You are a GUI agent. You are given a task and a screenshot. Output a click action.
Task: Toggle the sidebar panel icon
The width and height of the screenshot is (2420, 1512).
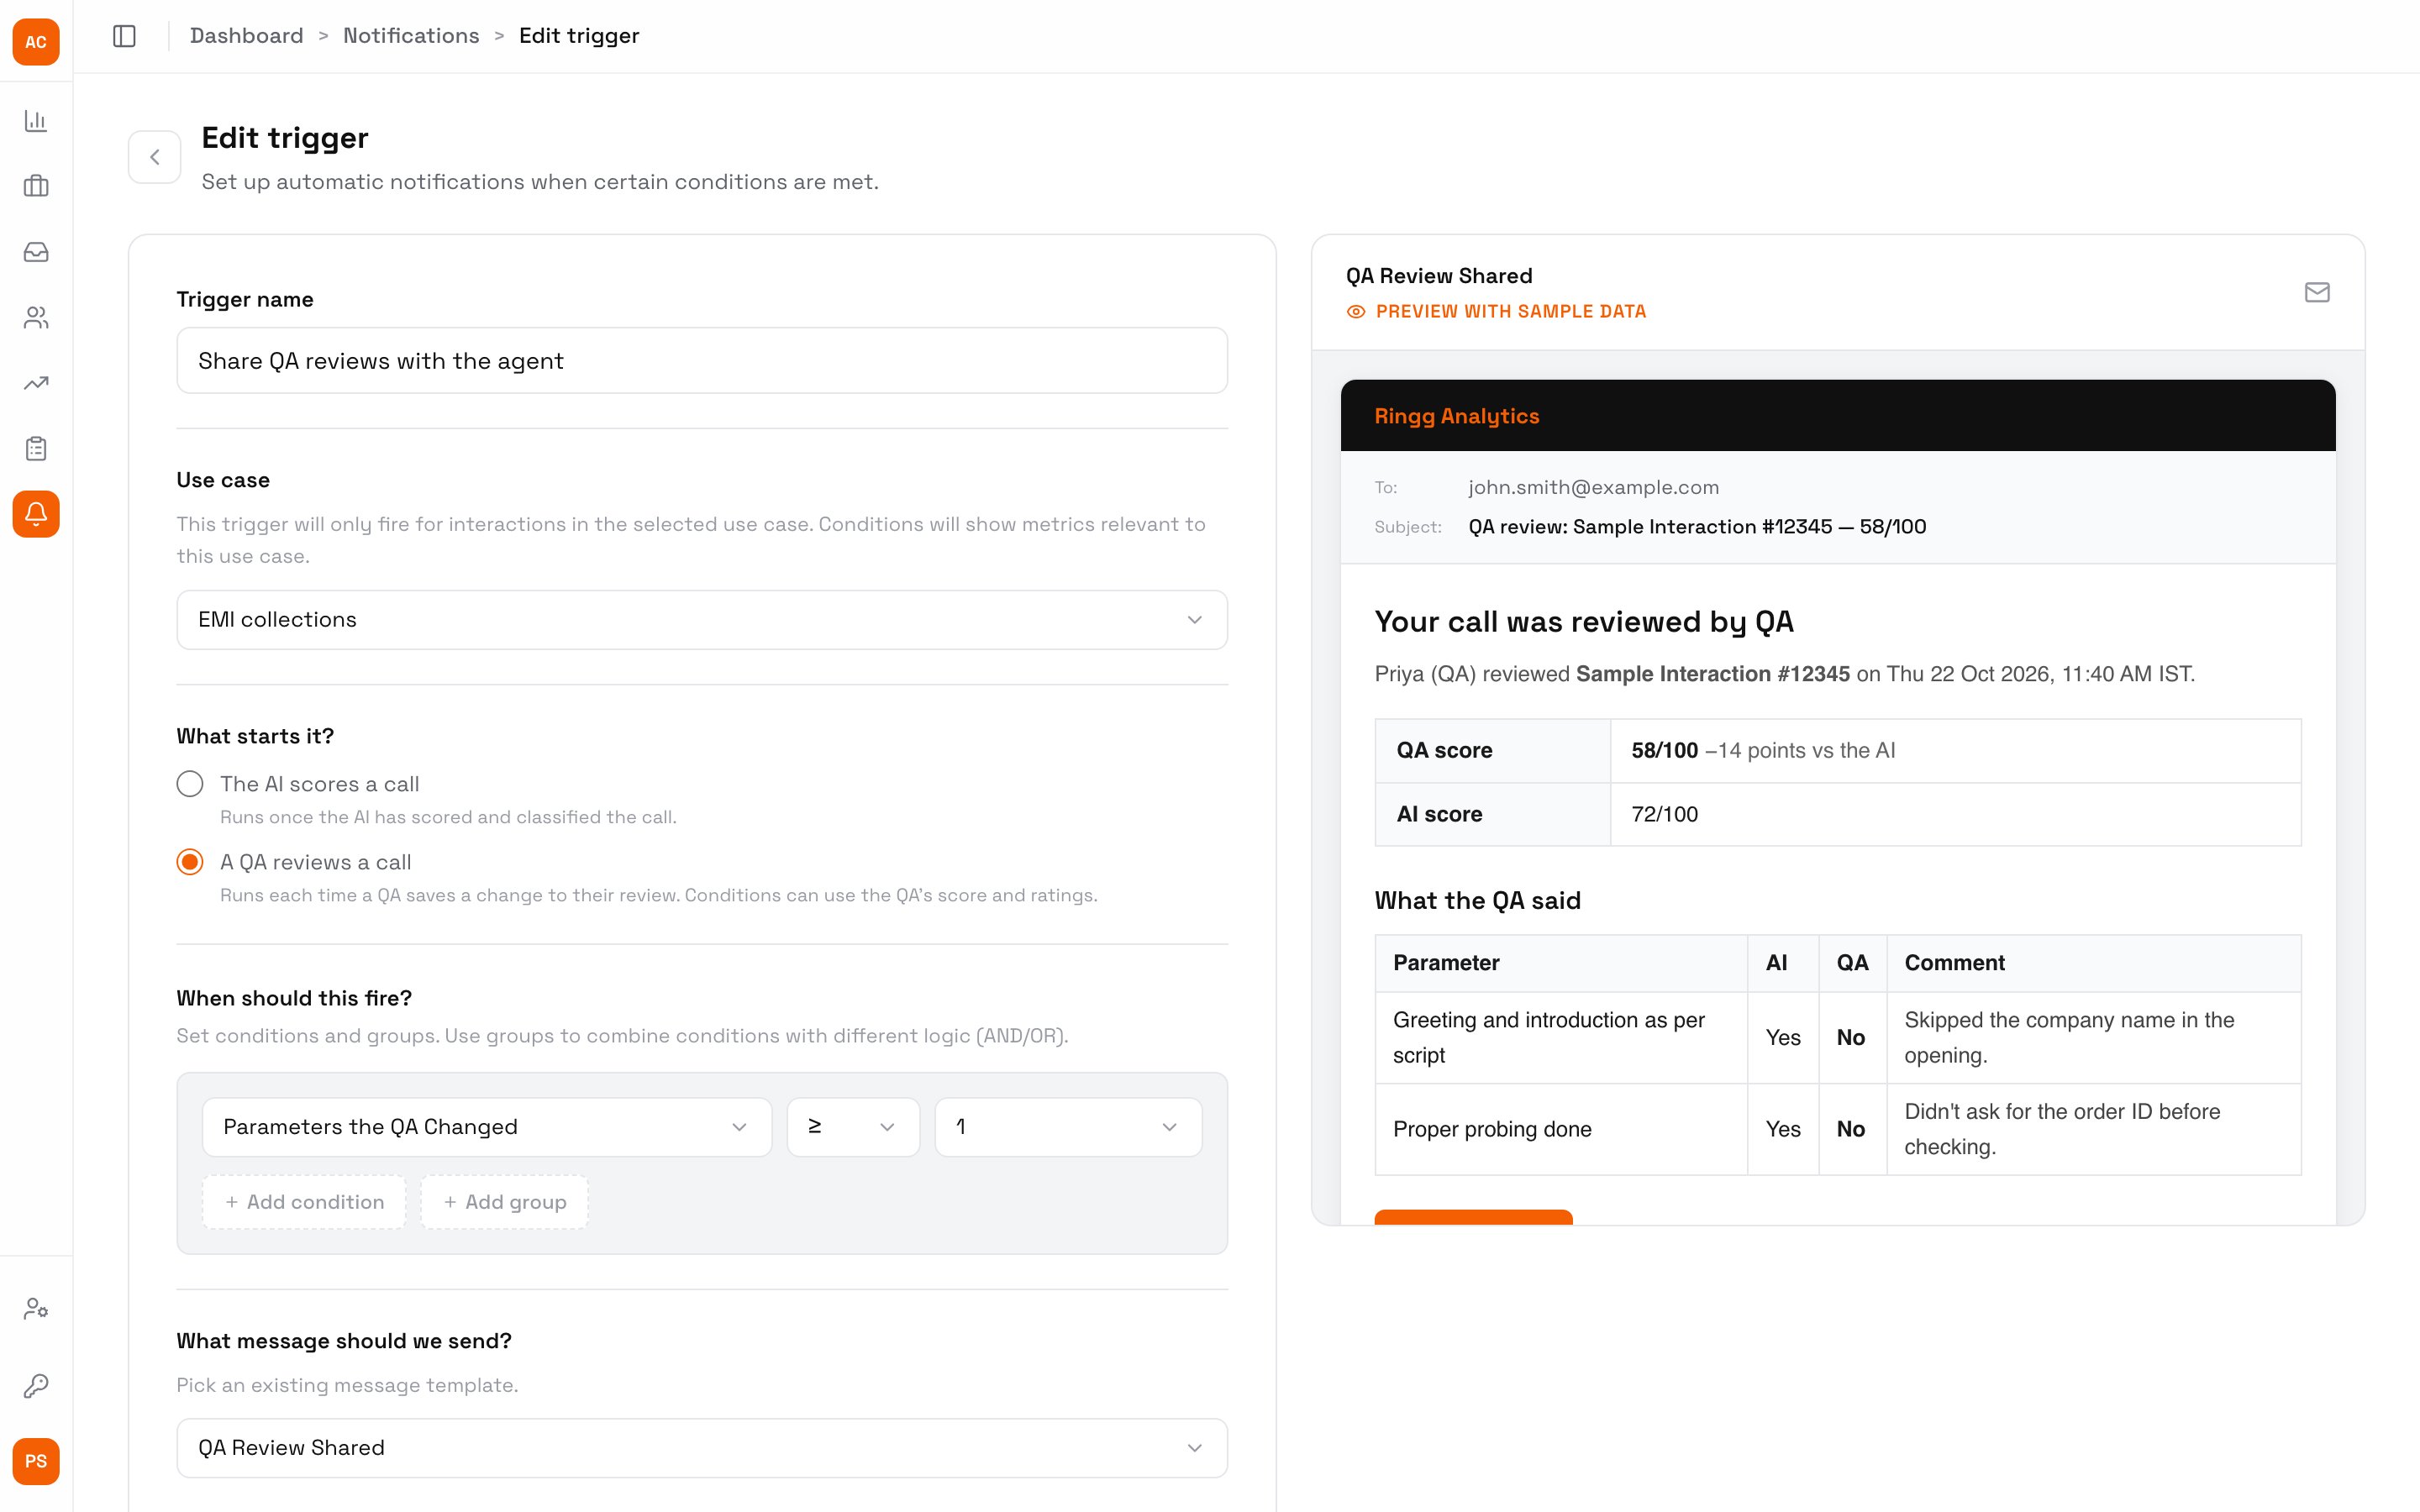pyautogui.click(x=124, y=36)
